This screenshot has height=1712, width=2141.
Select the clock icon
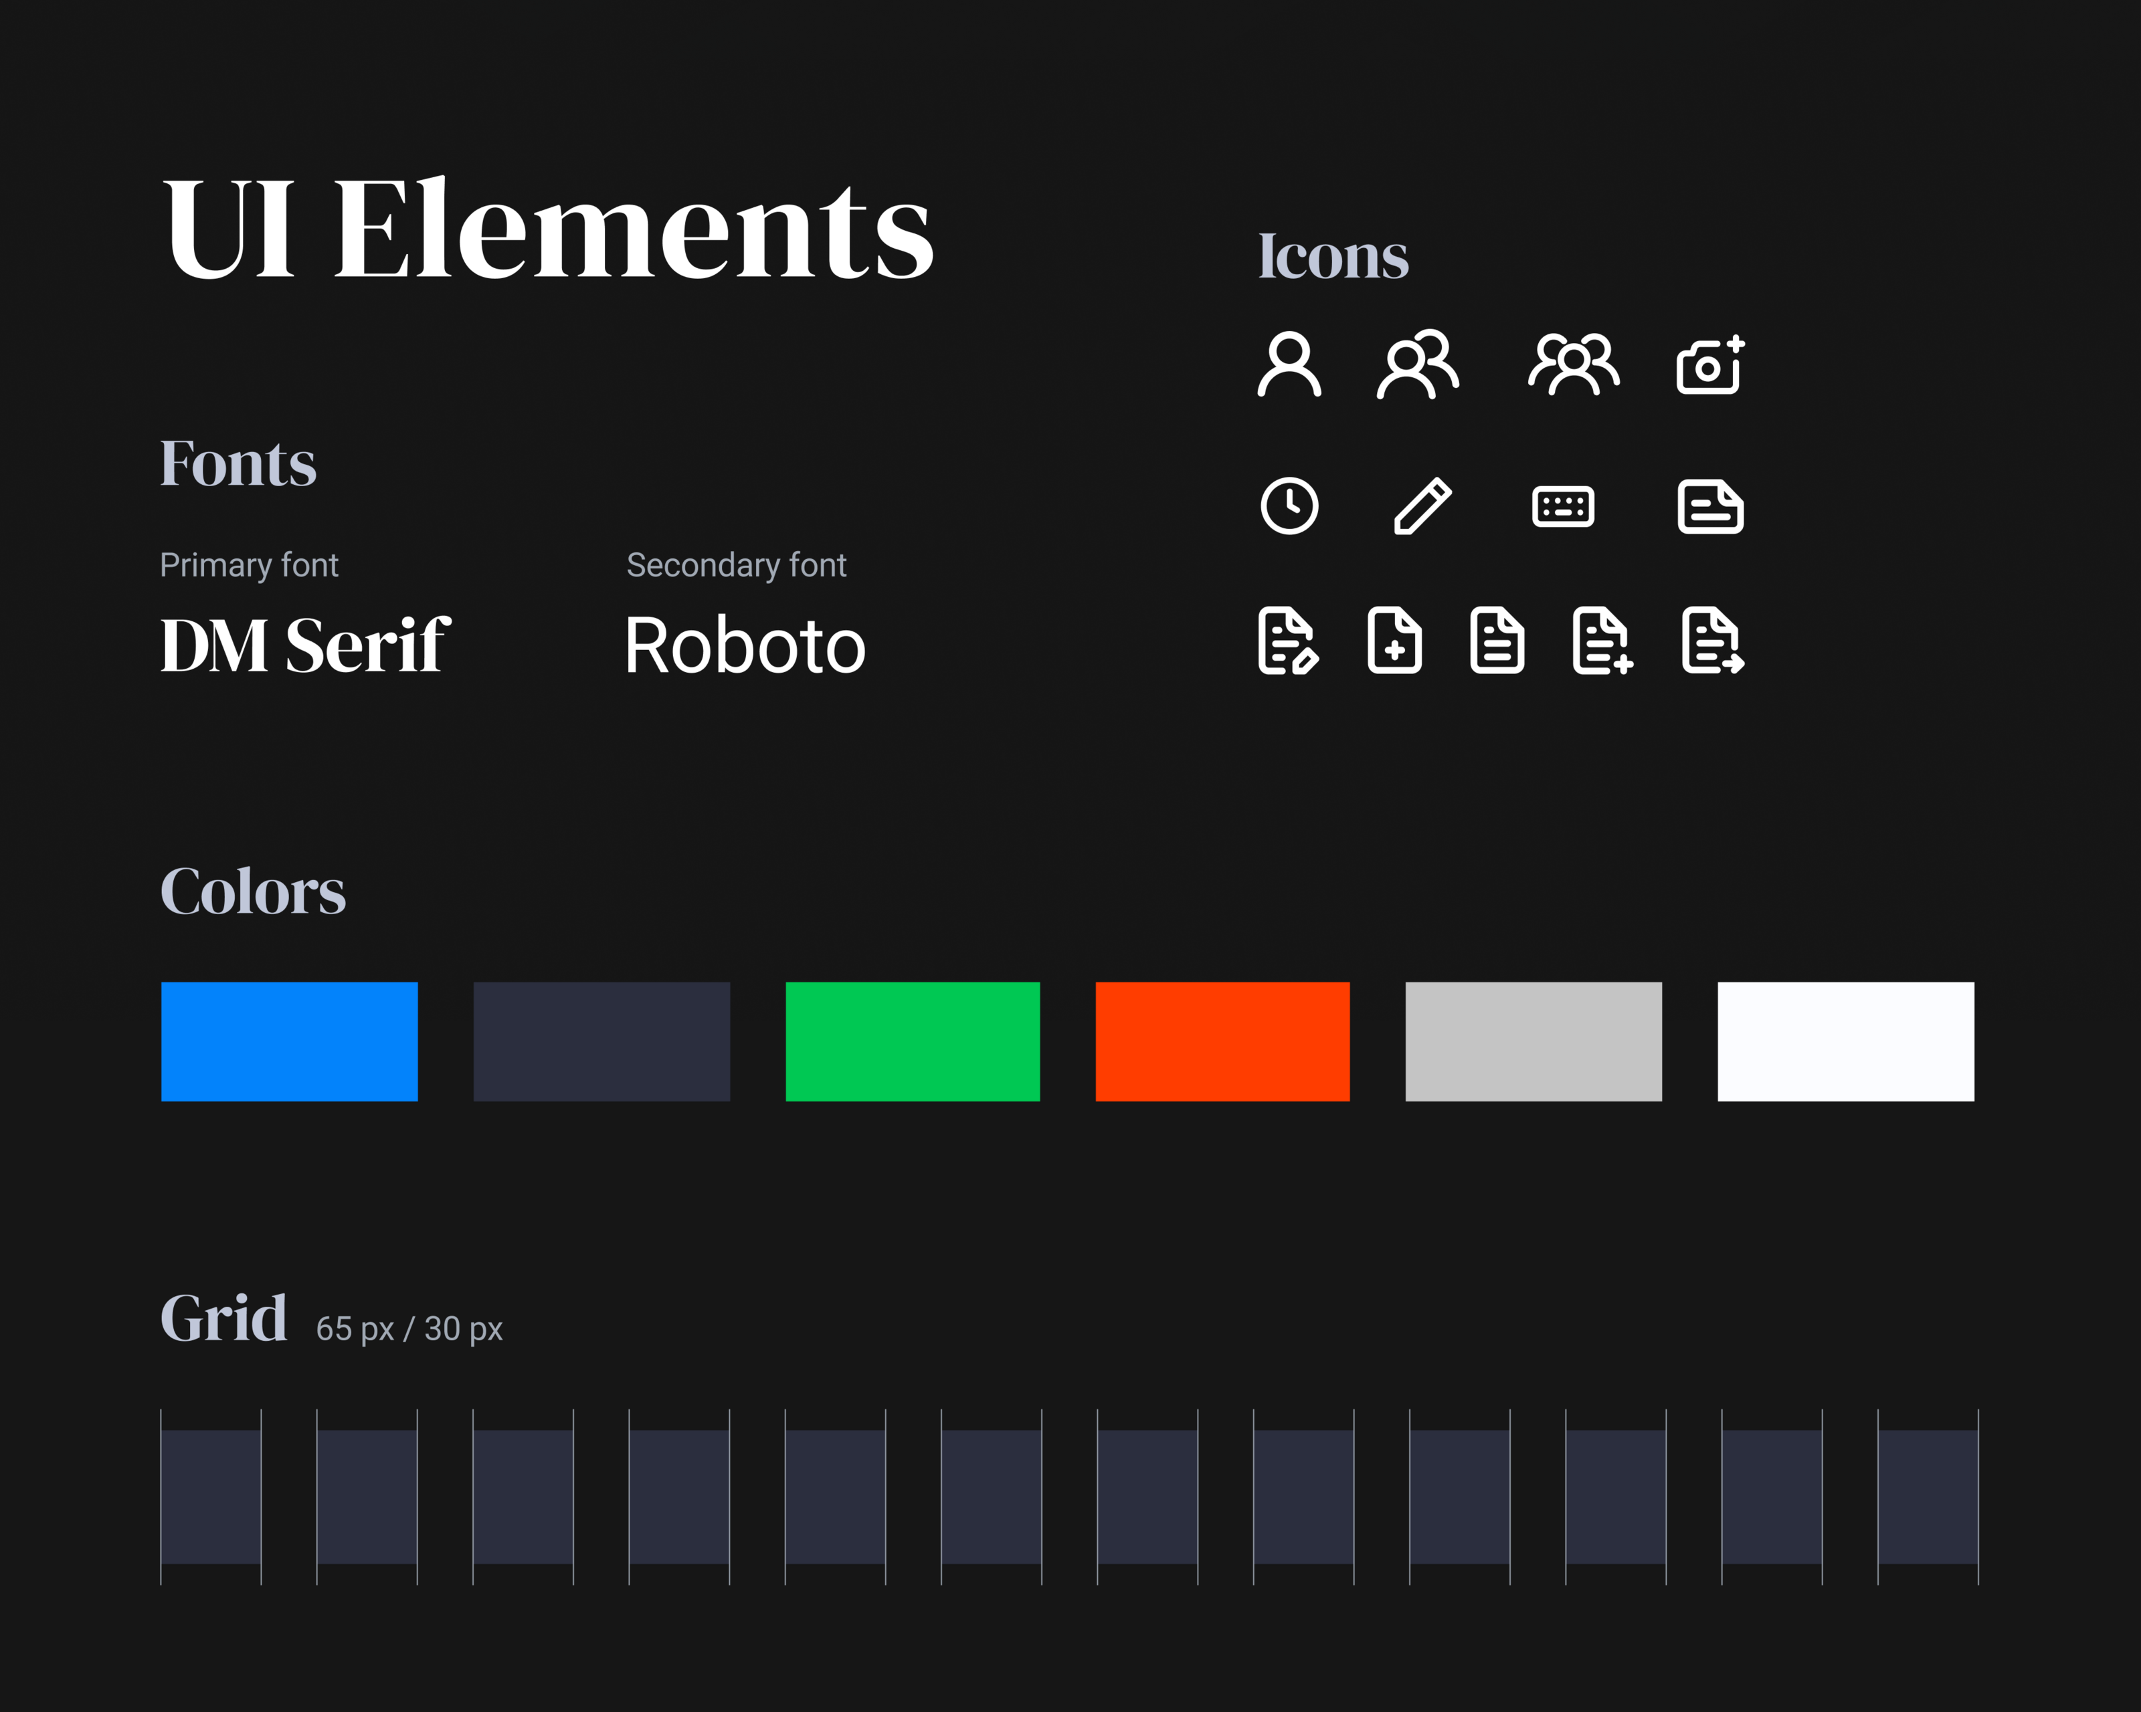coord(1289,506)
